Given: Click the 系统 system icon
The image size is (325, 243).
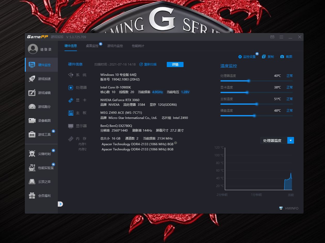Looking at the screenshot, I should click(x=71, y=75).
